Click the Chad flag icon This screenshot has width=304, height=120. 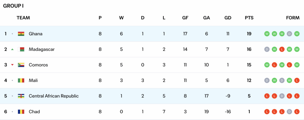click(x=21, y=112)
